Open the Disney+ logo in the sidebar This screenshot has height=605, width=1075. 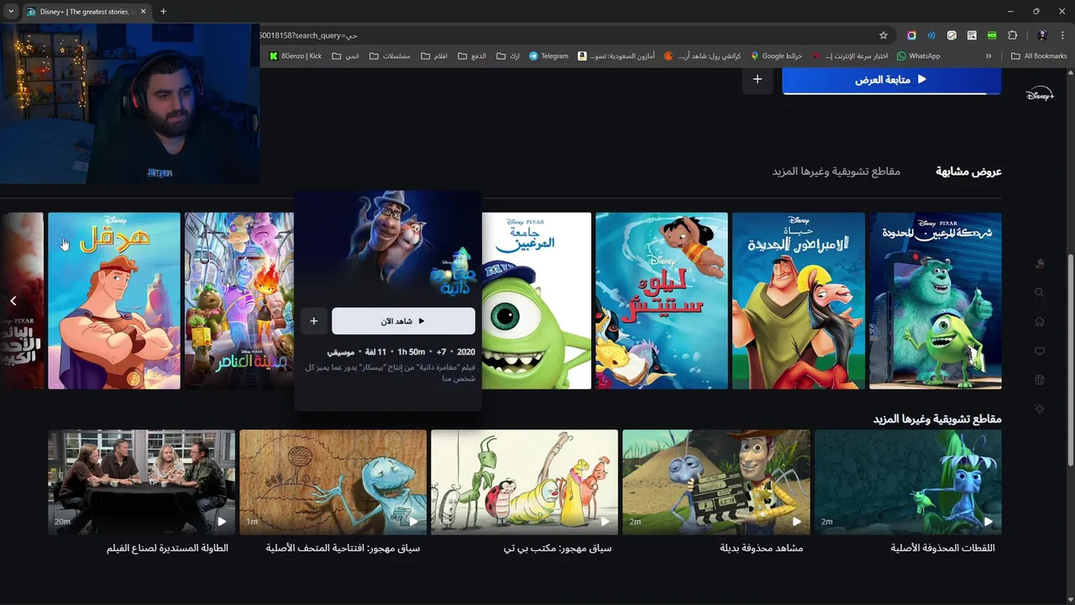click(1040, 94)
